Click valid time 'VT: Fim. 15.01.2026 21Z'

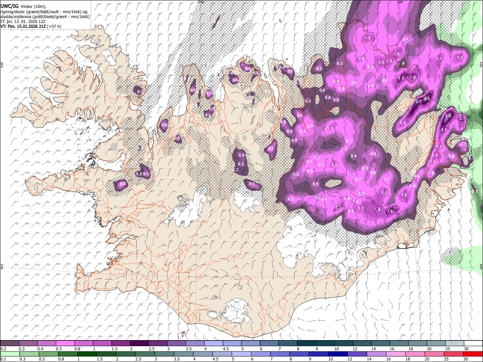point(23,26)
